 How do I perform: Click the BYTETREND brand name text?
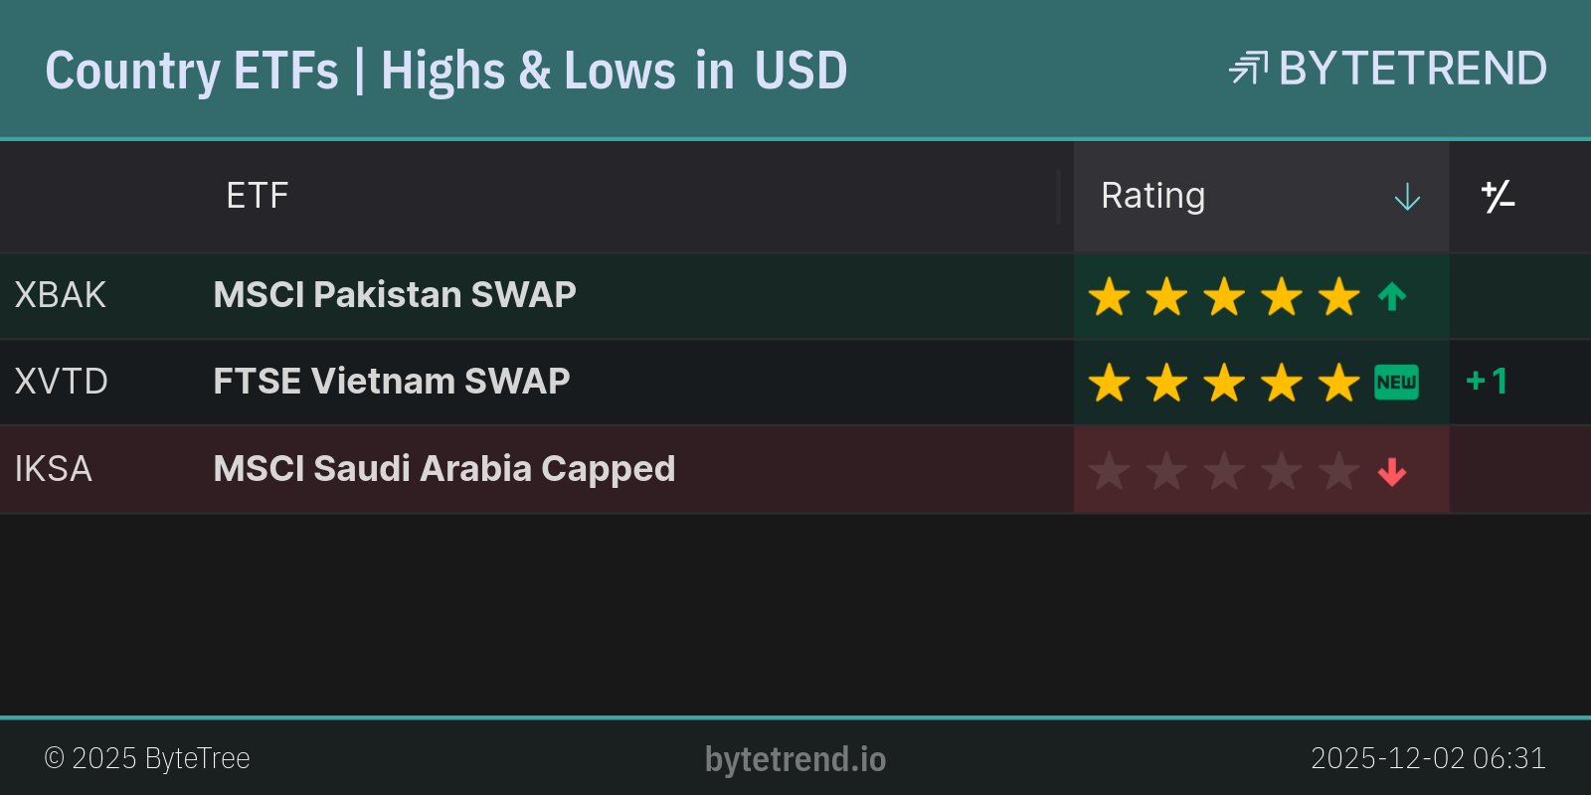coord(1412,69)
